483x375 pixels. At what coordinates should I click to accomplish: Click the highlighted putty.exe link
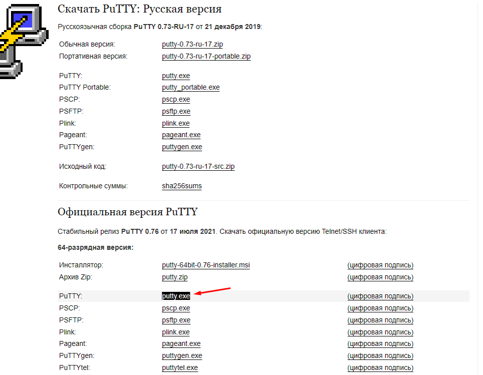(x=176, y=296)
